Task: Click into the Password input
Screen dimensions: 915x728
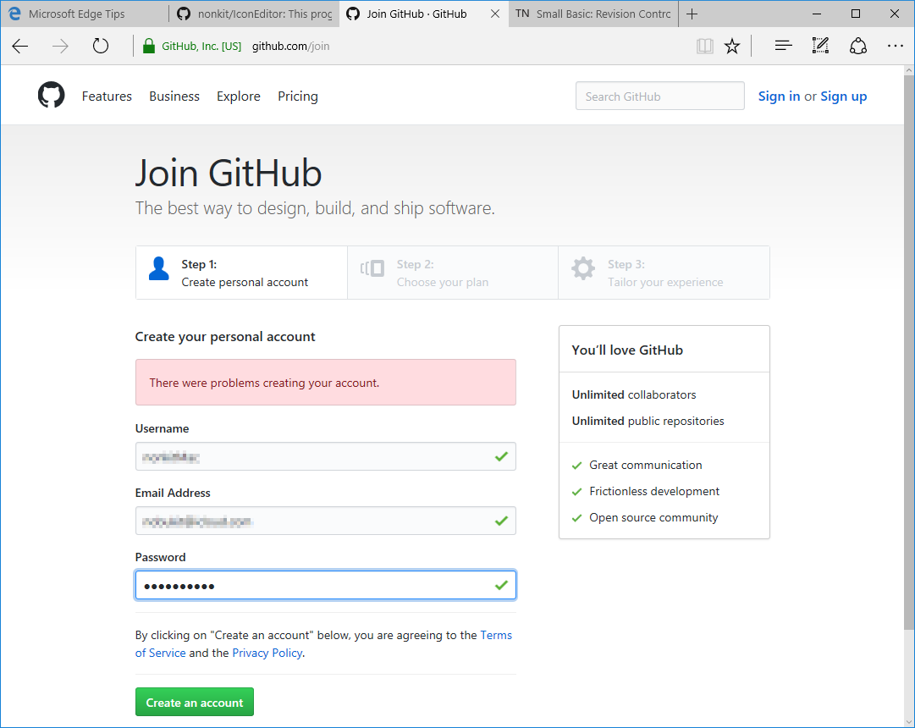Action: (x=326, y=585)
